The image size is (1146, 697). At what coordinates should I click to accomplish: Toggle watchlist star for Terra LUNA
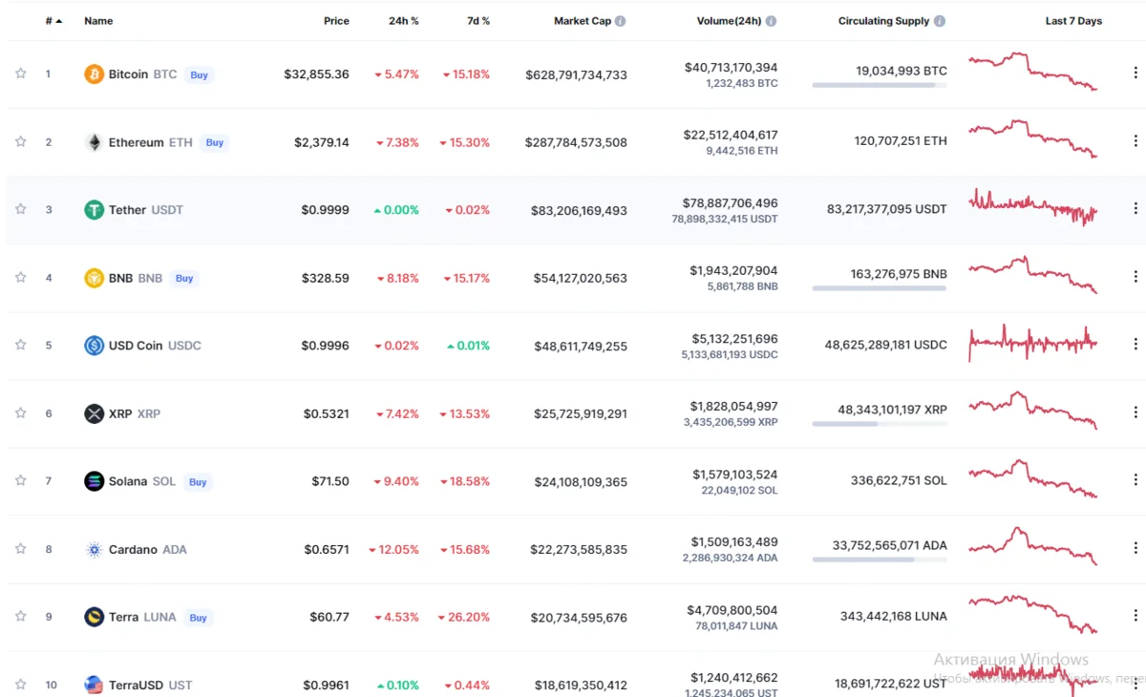point(20,617)
